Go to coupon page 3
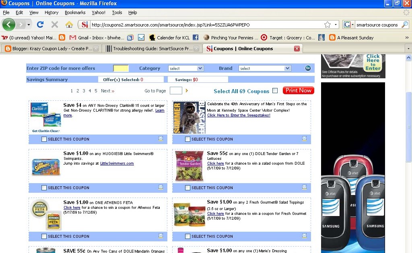 tap(84, 91)
